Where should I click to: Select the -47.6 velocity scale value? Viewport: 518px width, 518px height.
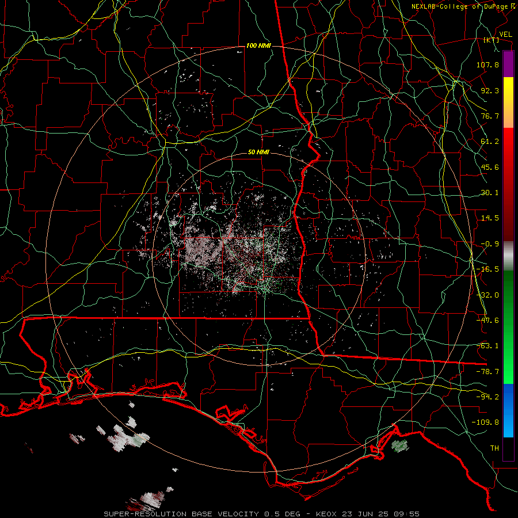pos(487,321)
